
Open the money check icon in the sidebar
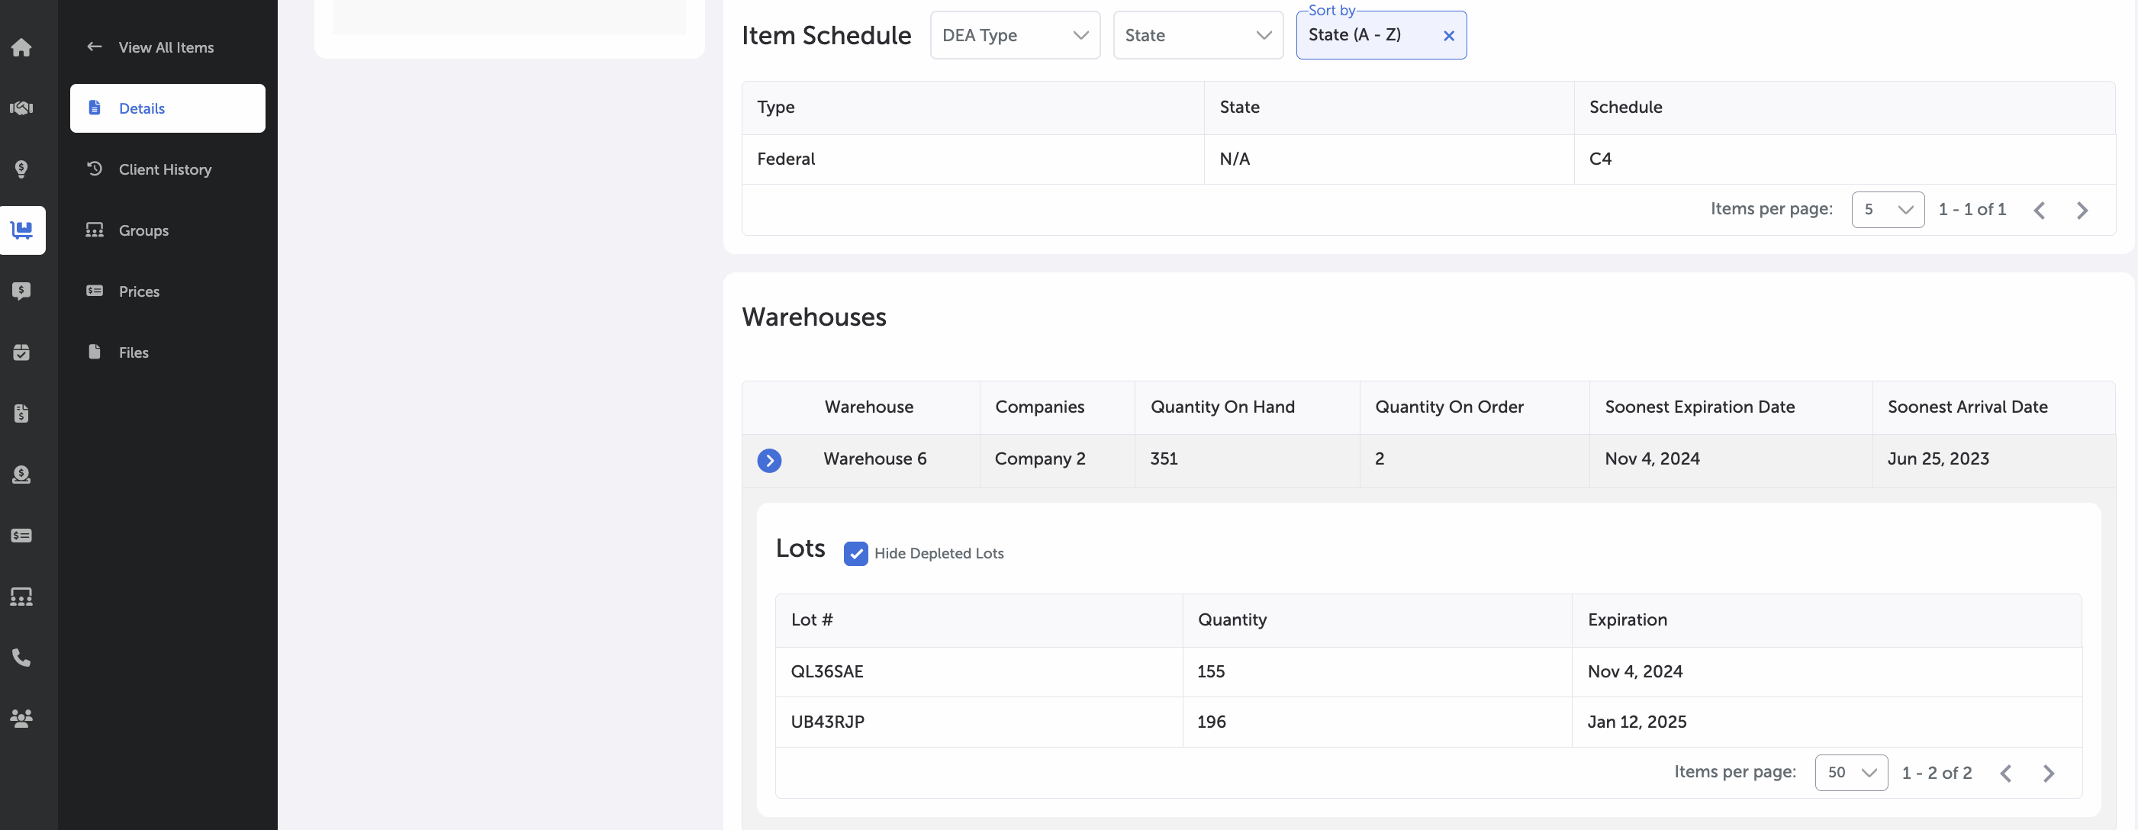tap(21, 536)
